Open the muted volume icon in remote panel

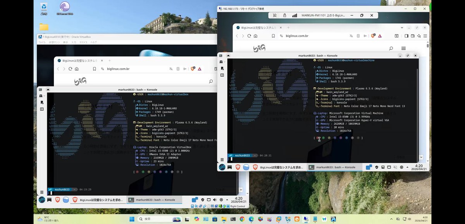395,167
